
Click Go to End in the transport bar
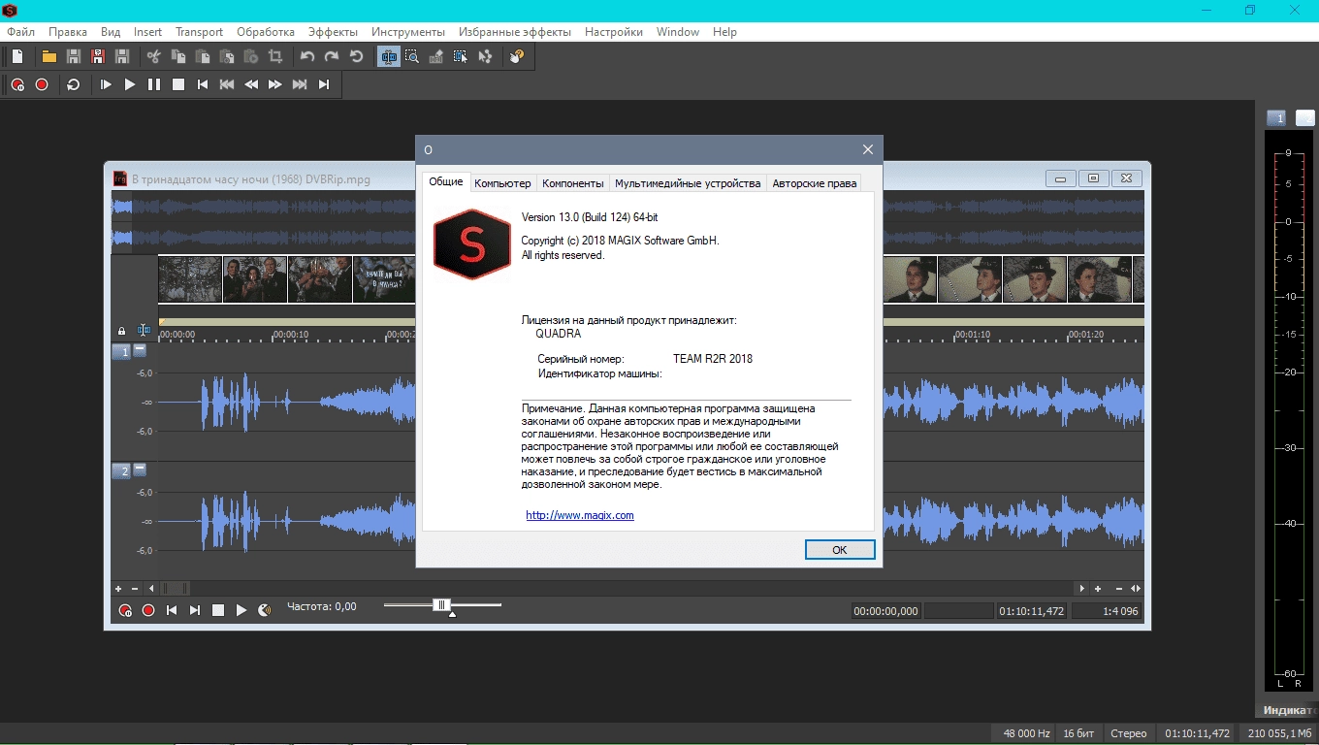click(x=324, y=84)
